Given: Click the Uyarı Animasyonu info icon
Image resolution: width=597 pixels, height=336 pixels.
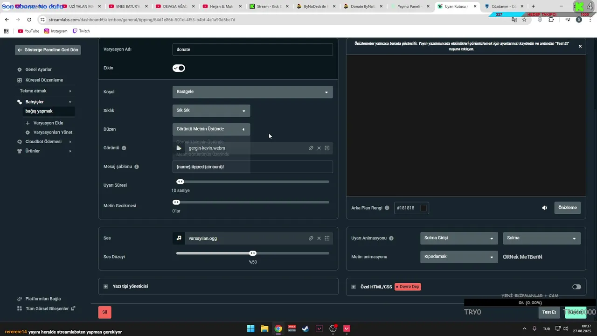Looking at the screenshot, I should pos(391,238).
